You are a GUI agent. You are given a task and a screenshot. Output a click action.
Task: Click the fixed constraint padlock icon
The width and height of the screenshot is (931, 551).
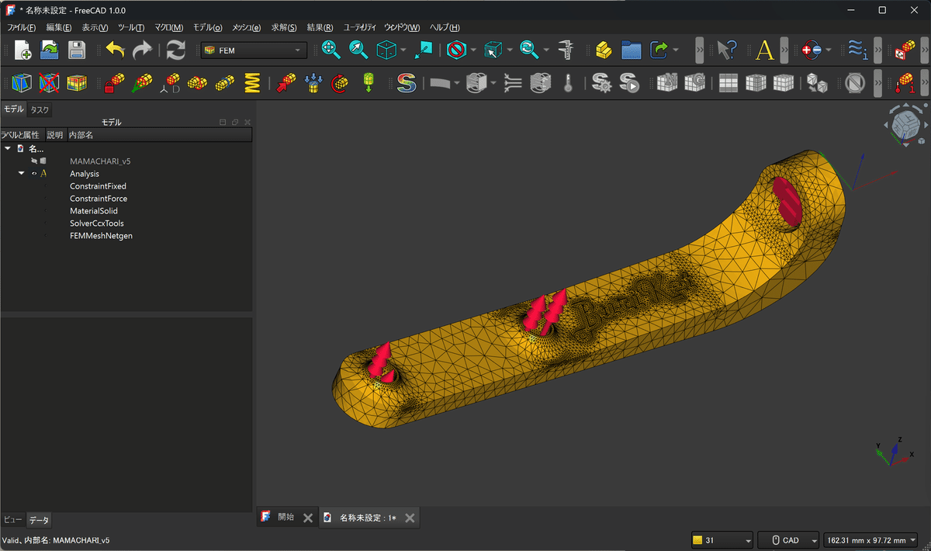point(115,82)
